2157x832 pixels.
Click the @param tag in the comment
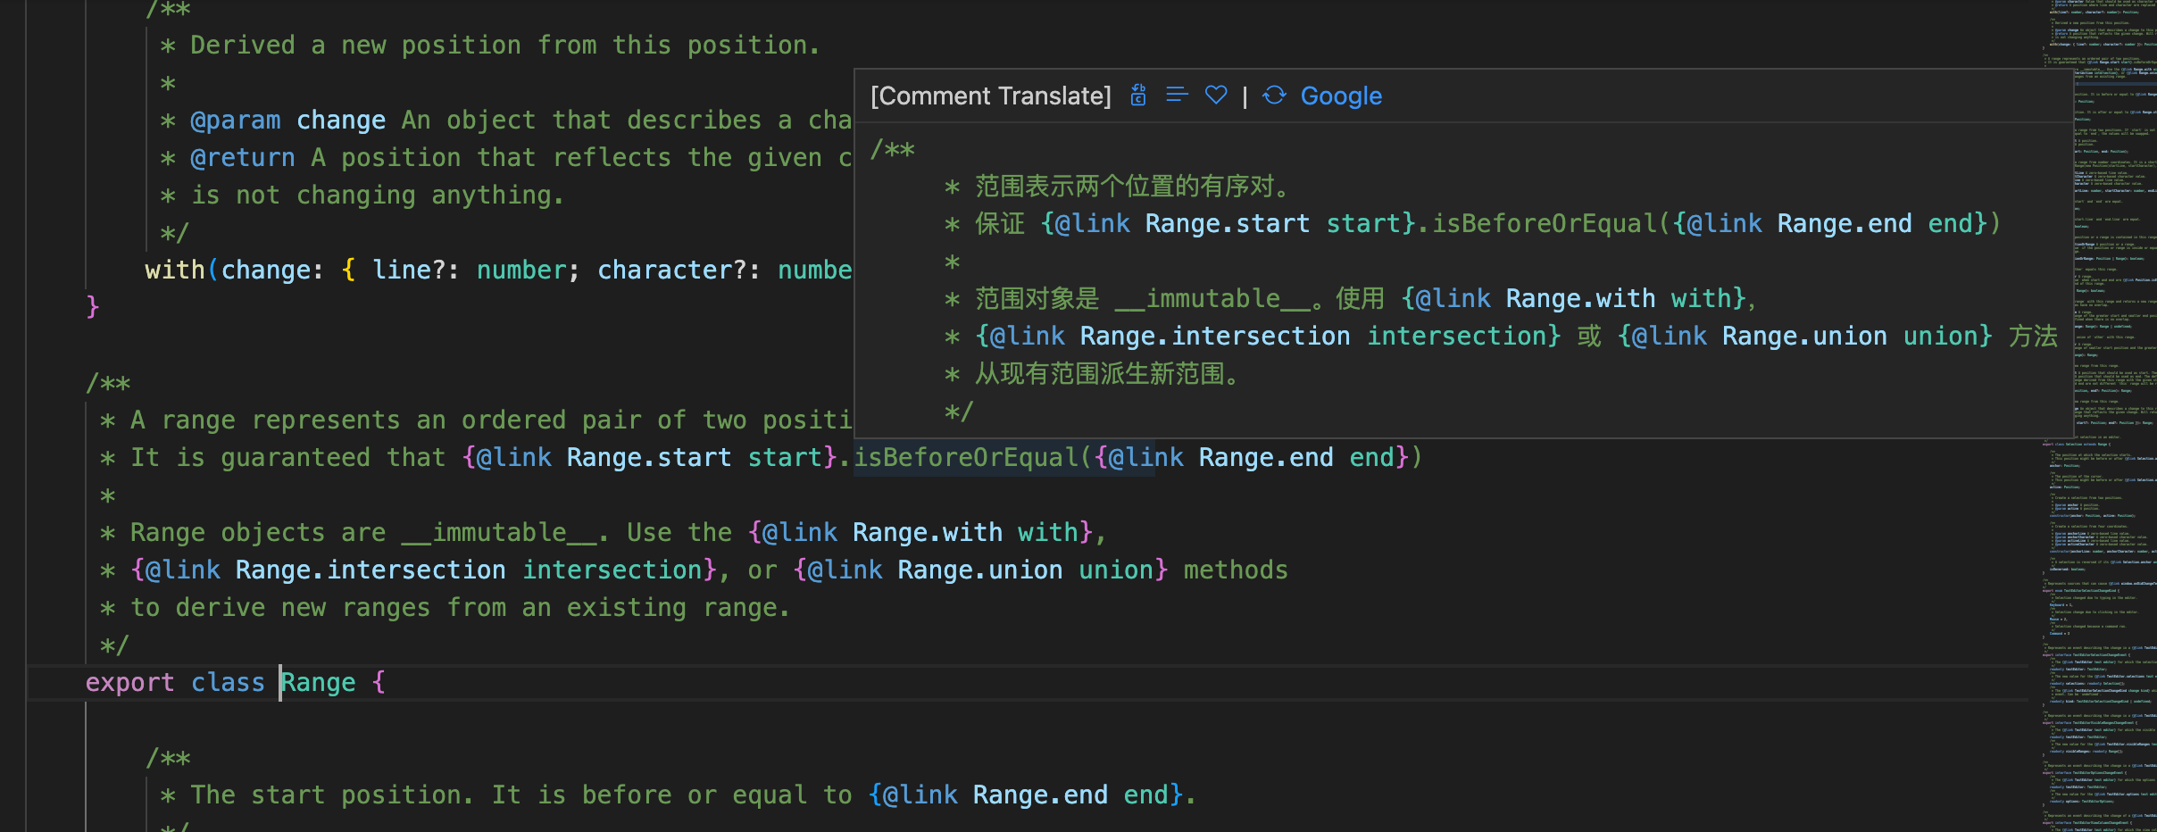click(236, 120)
